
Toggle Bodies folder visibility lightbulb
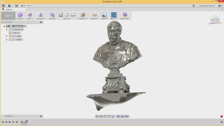click(10, 40)
